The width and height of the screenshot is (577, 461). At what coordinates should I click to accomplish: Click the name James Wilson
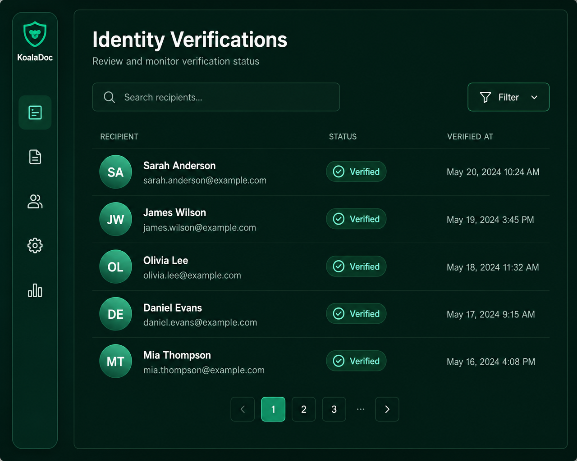click(174, 212)
